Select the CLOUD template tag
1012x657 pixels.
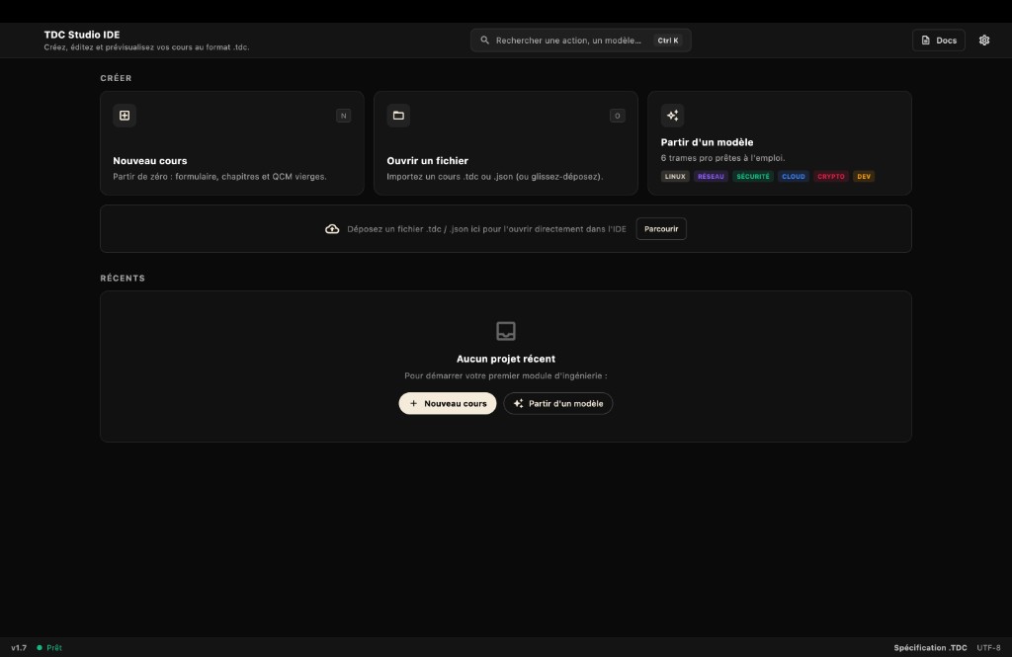pos(794,176)
